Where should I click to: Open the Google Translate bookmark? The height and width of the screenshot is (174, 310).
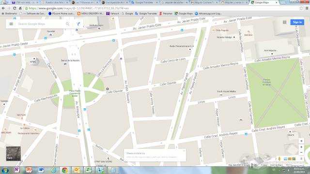pyautogui.click(x=146, y=14)
